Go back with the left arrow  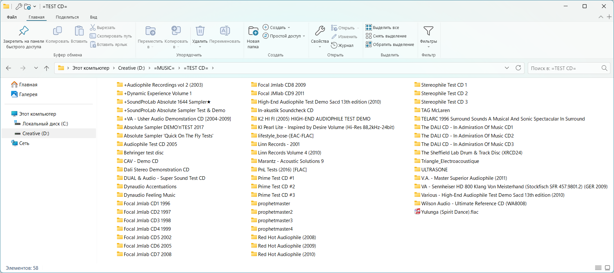pyautogui.click(x=8, y=68)
